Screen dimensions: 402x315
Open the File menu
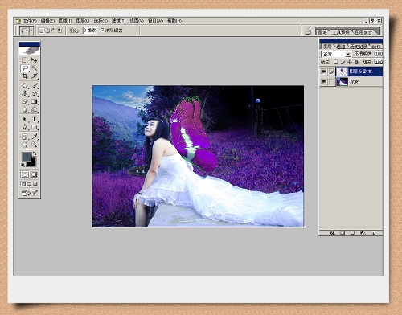(30, 21)
